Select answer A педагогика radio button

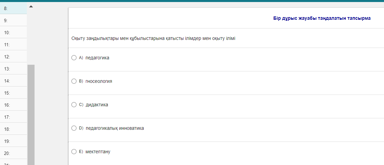point(74,58)
